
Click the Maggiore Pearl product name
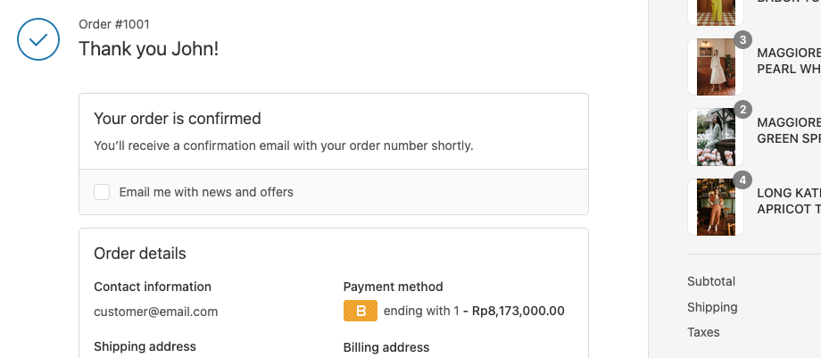(788, 60)
